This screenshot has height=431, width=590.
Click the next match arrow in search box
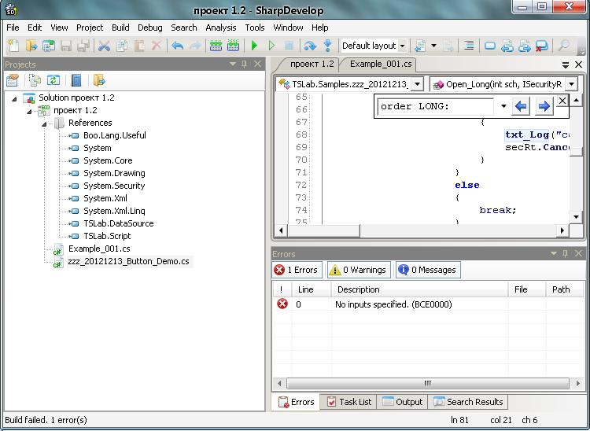click(543, 106)
